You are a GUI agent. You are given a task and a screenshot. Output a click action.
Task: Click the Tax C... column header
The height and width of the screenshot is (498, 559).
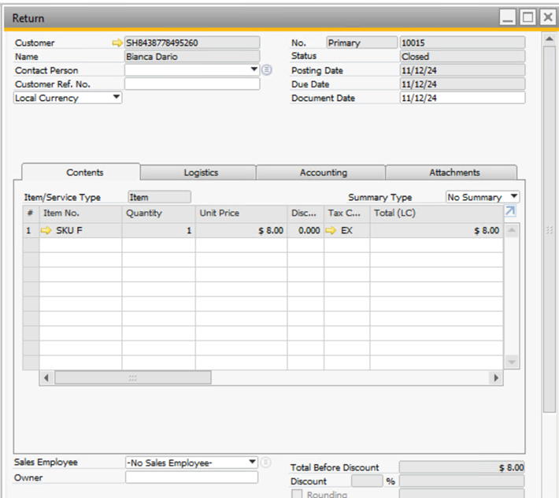coord(347,213)
